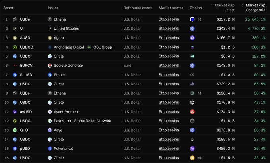Click the avUSD asset icon
The image size is (270, 163).
tap(15, 112)
